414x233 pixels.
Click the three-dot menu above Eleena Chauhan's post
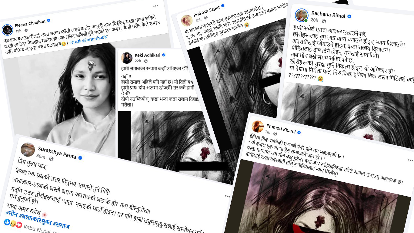tap(155, 6)
